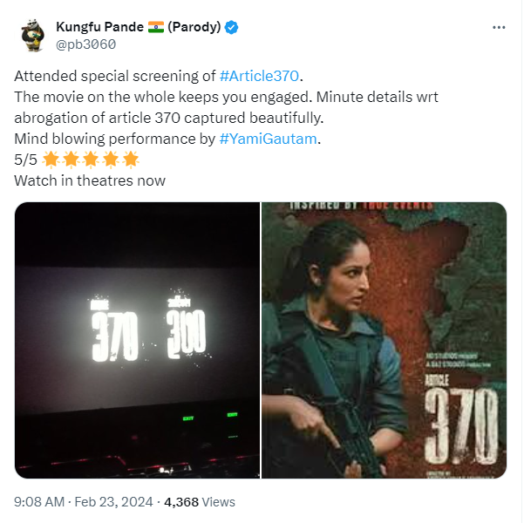Image resolution: width=524 pixels, height=523 pixels.
Task: Open the three-dot more options menu
Action: click(499, 27)
